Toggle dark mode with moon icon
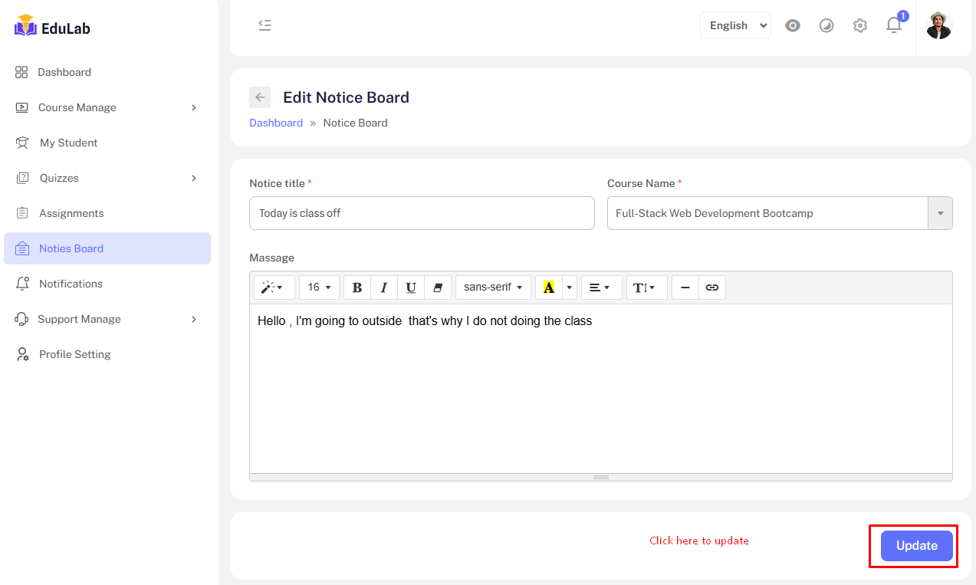976x585 pixels. point(826,25)
